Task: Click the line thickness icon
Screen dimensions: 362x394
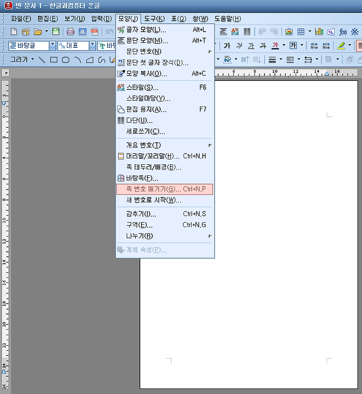Action: pyautogui.click(x=273, y=59)
